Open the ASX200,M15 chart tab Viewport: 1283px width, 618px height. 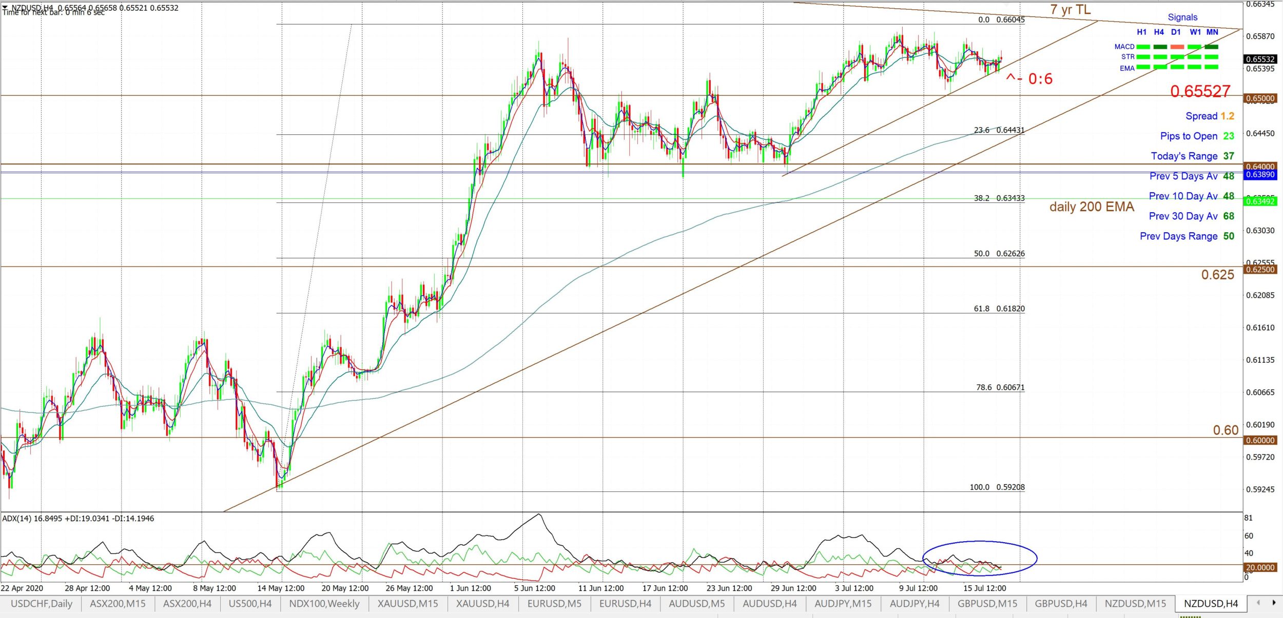118,604
